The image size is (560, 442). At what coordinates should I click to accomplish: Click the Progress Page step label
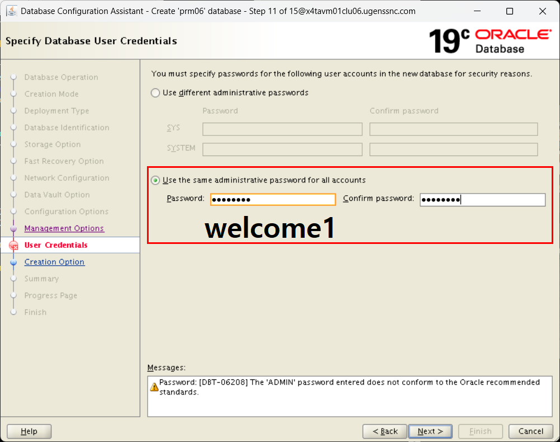pyautogui.click(x=51, y=295)
